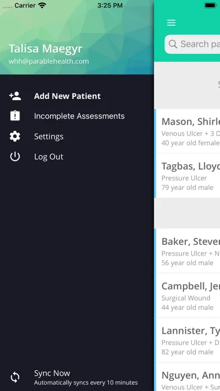Tap the Sync Now arrows icon
Screen dimensions: 220x391
[x=15, y=378]
